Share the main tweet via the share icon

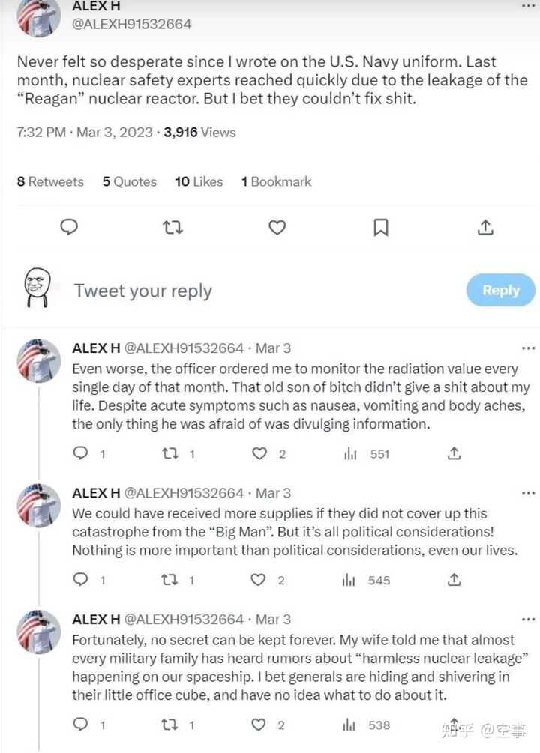click(485, 227)
